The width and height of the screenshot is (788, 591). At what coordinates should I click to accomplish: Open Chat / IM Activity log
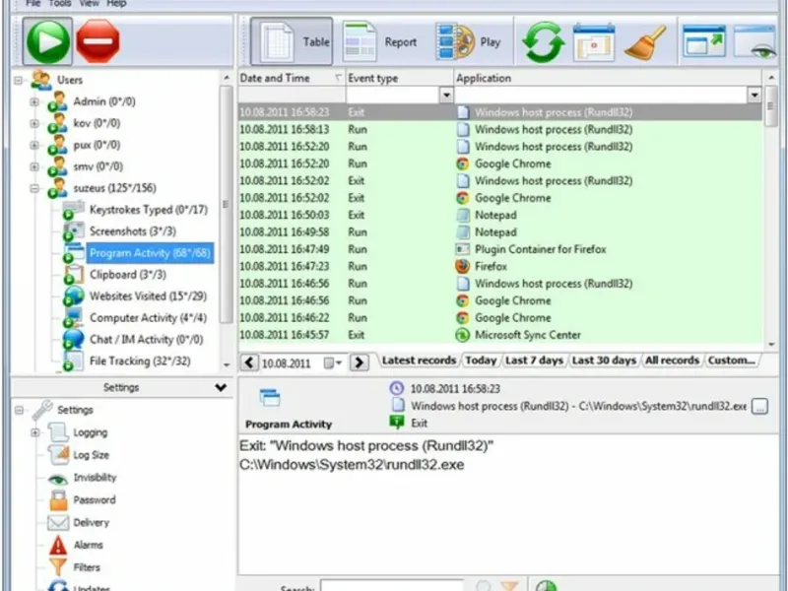[x=146, y=339]
